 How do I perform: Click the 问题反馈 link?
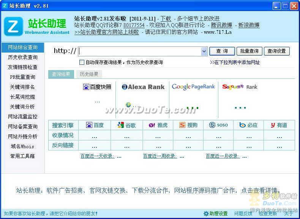click(243, 214)
